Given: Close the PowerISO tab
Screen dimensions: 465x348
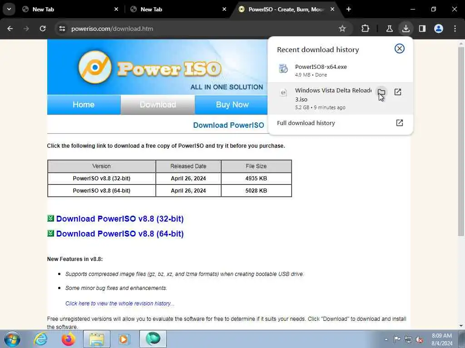Looking at the screenshot, I should (332, 9).
